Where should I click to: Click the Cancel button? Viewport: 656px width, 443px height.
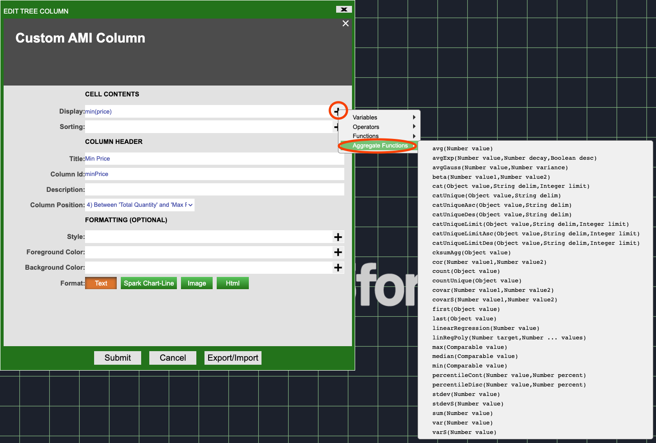click(173, 357)
